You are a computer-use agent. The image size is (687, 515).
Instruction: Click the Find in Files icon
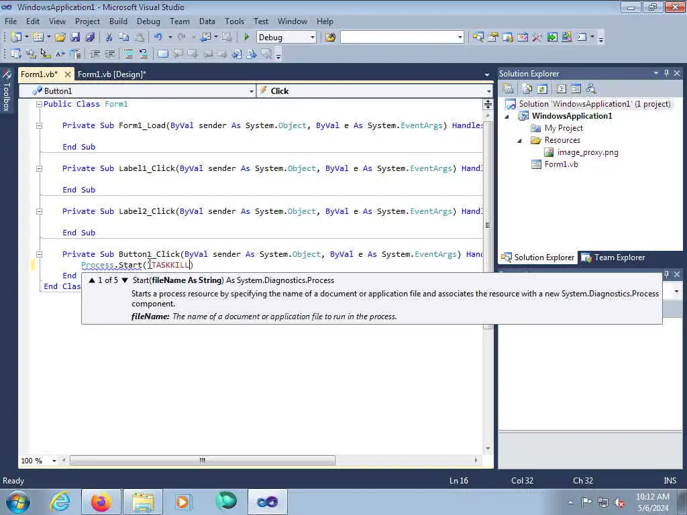(x=331, y=38)
